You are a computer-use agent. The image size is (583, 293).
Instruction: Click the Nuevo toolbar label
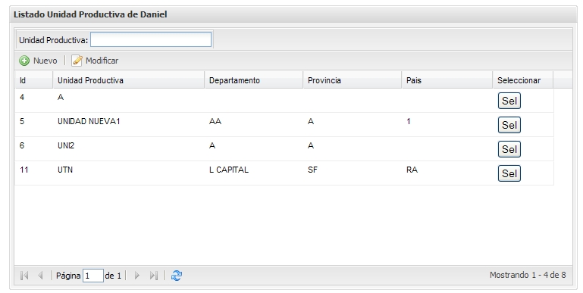pos(45,61)
